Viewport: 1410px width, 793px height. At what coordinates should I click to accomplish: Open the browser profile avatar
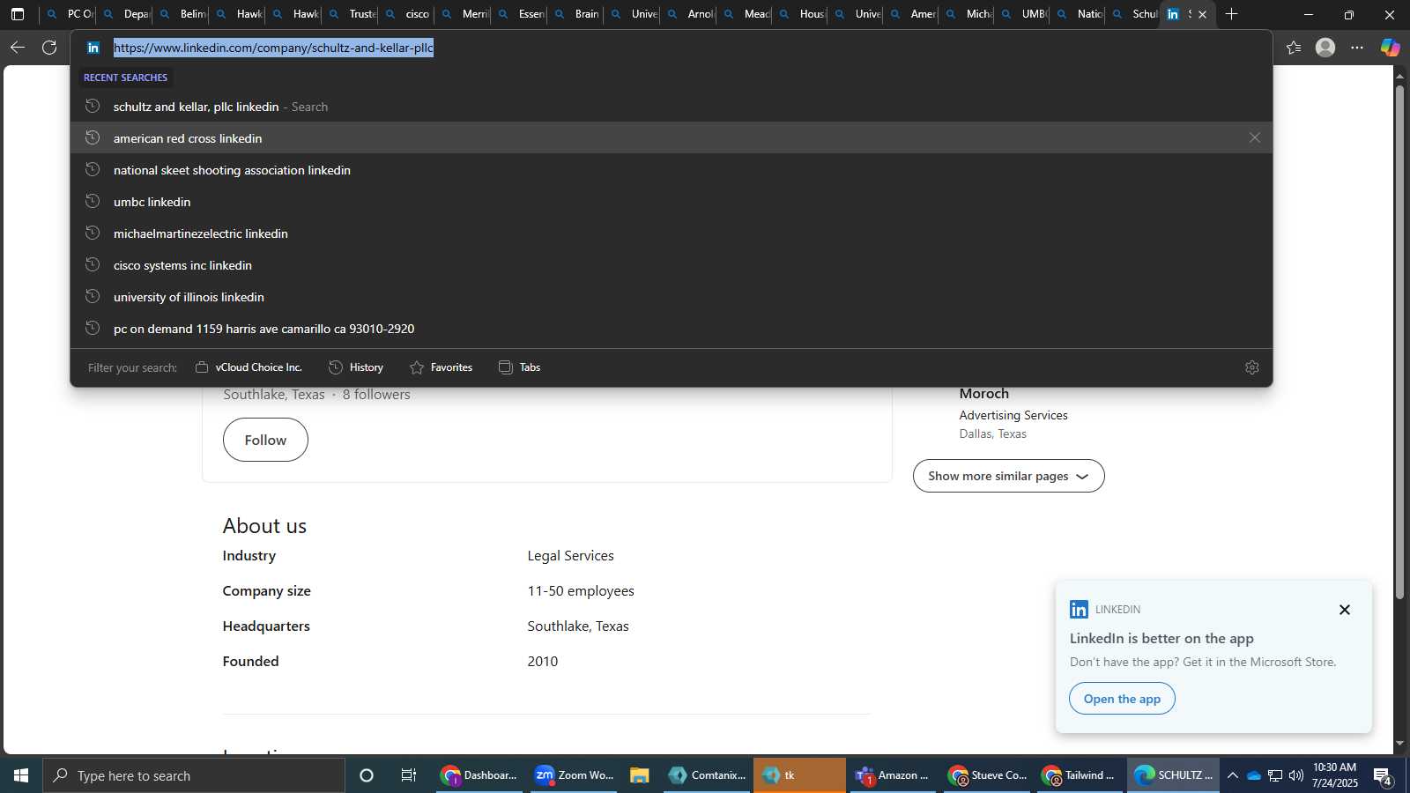click(1325, 48)
